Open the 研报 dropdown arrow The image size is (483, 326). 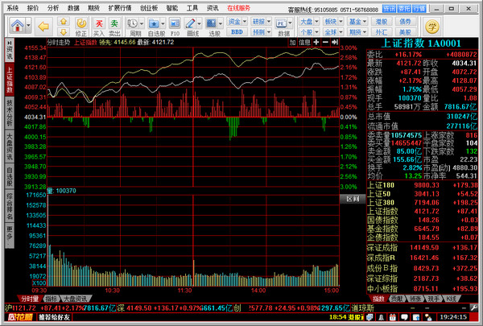coord(269,21)
